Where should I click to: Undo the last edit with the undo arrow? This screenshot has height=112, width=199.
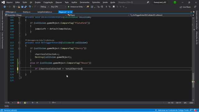(30, 7)
